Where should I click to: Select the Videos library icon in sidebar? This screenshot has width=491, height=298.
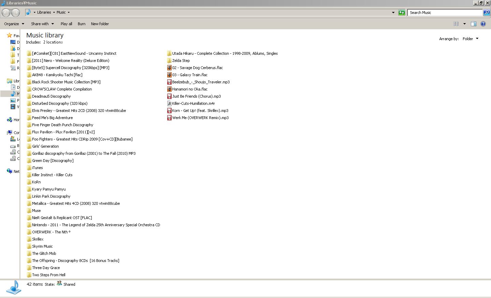coord(13,107)
